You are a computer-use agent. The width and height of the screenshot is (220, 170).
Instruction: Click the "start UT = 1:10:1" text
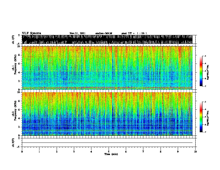pos(134,33)
